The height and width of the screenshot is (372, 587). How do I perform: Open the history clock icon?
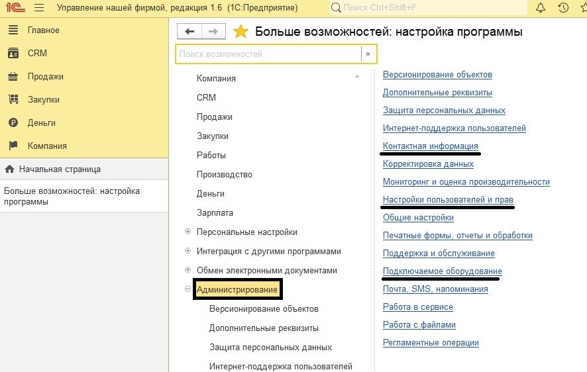point(563,8)
